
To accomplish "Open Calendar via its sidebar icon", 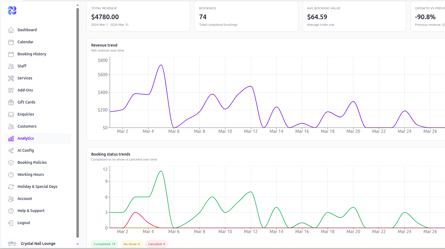I will [x=11, y=42].
